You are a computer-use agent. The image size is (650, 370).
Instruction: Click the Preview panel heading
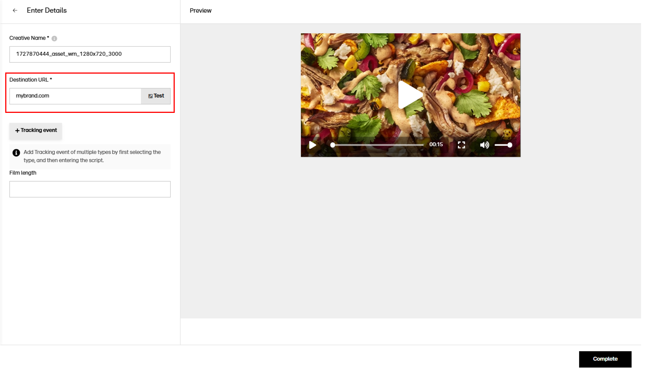(x=200, y=10)
